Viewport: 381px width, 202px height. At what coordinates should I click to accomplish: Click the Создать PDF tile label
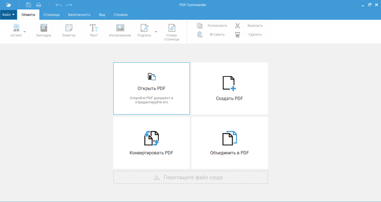pos(229,99)
